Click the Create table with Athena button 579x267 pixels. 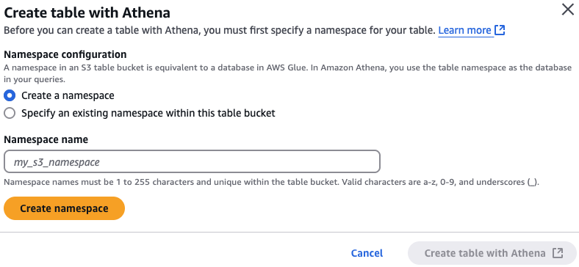coord(492,253)
